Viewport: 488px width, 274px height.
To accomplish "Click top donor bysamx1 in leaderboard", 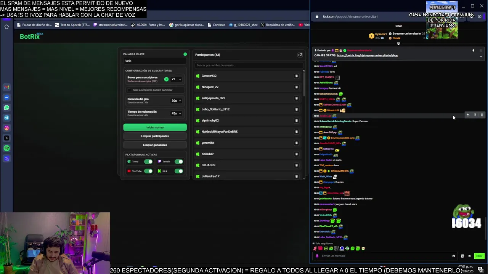I will (x=380, y=34).
